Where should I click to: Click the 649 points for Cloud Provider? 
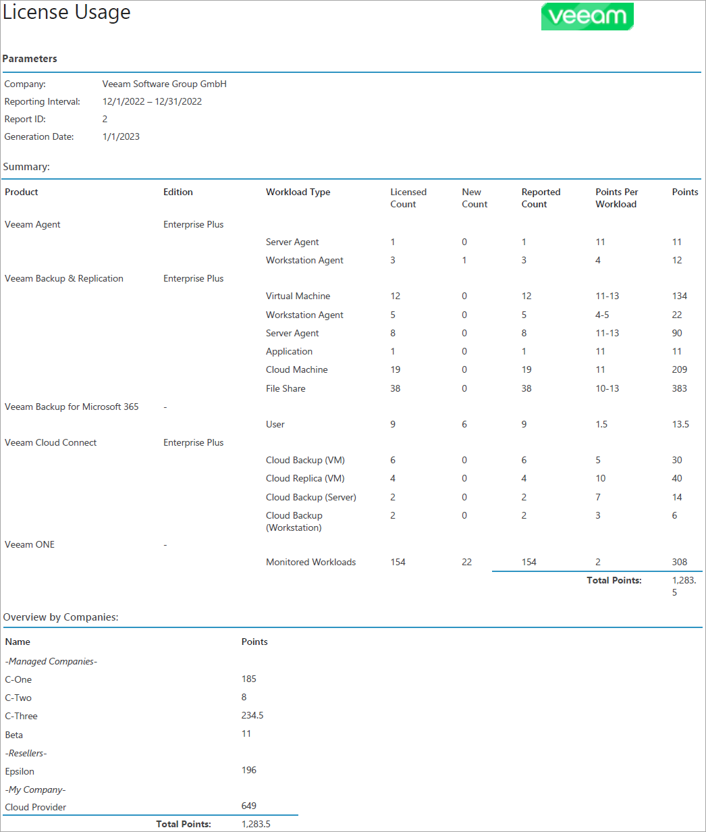(x=249, y=806)
